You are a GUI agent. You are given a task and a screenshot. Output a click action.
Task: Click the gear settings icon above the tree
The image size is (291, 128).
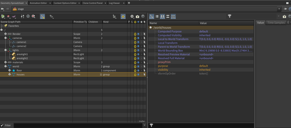[132, 16]
